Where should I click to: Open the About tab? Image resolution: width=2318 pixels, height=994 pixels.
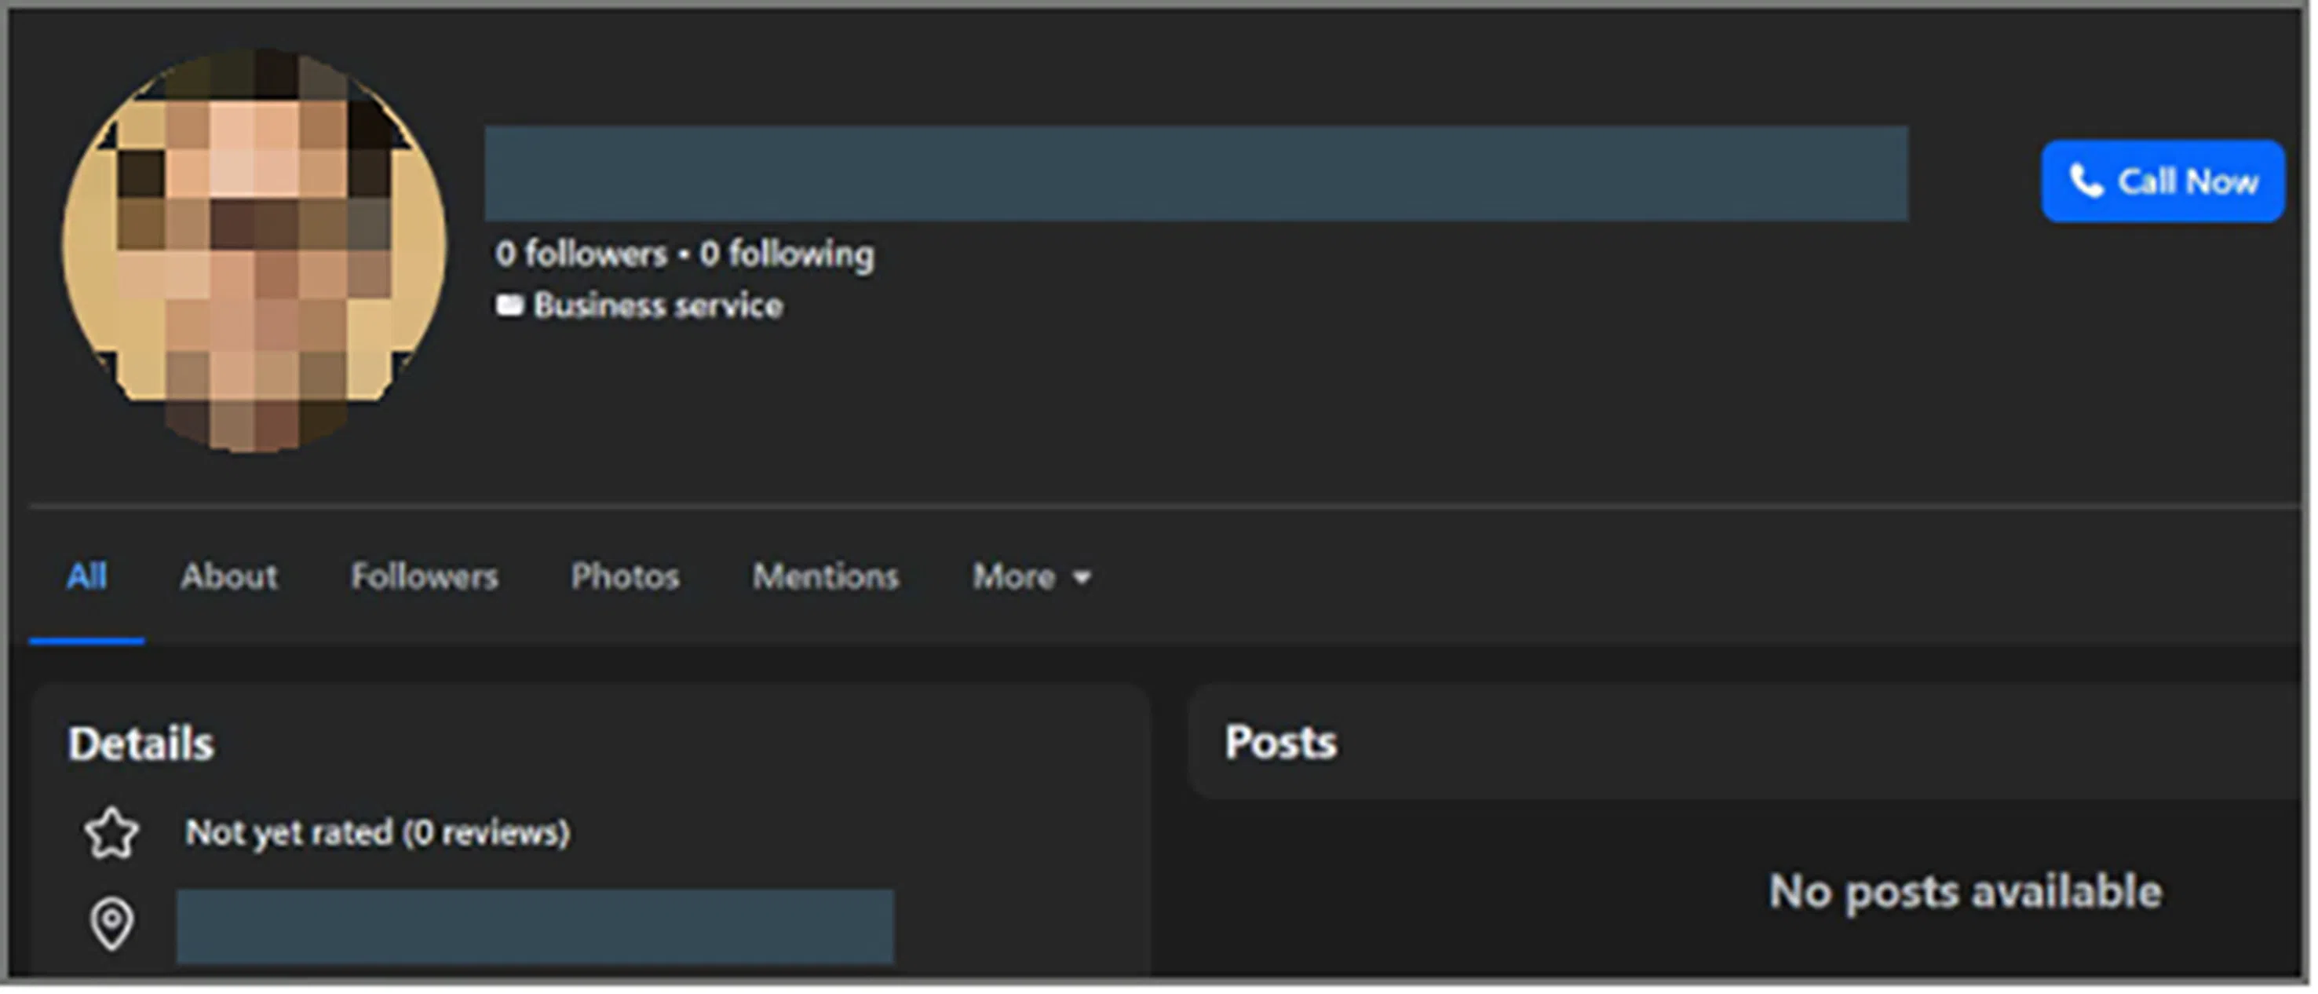(228, 576)
